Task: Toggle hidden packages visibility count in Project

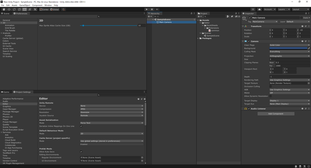Action: (x=237, y=16)
